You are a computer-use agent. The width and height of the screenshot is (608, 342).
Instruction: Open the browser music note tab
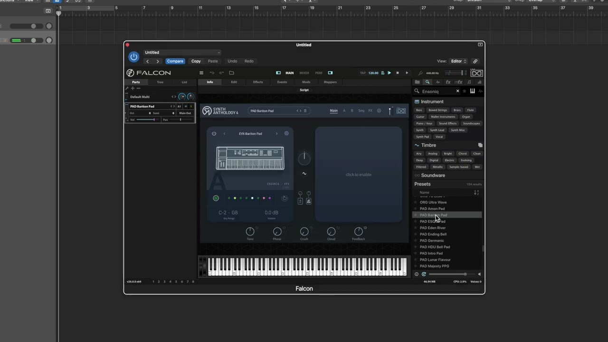[x=469, y=82]
